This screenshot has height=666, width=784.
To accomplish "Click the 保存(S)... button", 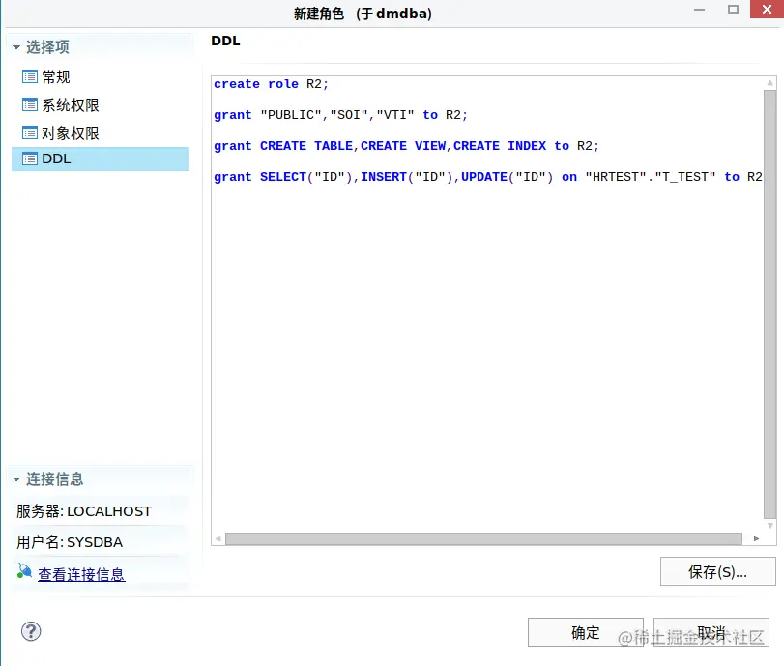I will (x=717, y=571).
